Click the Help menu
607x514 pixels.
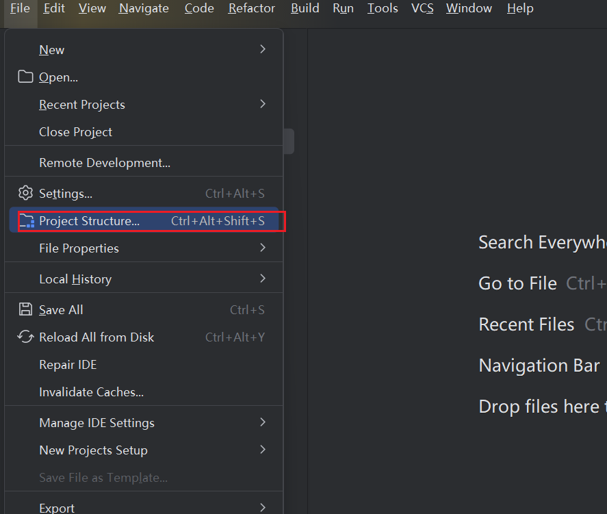tap(520, 9)
